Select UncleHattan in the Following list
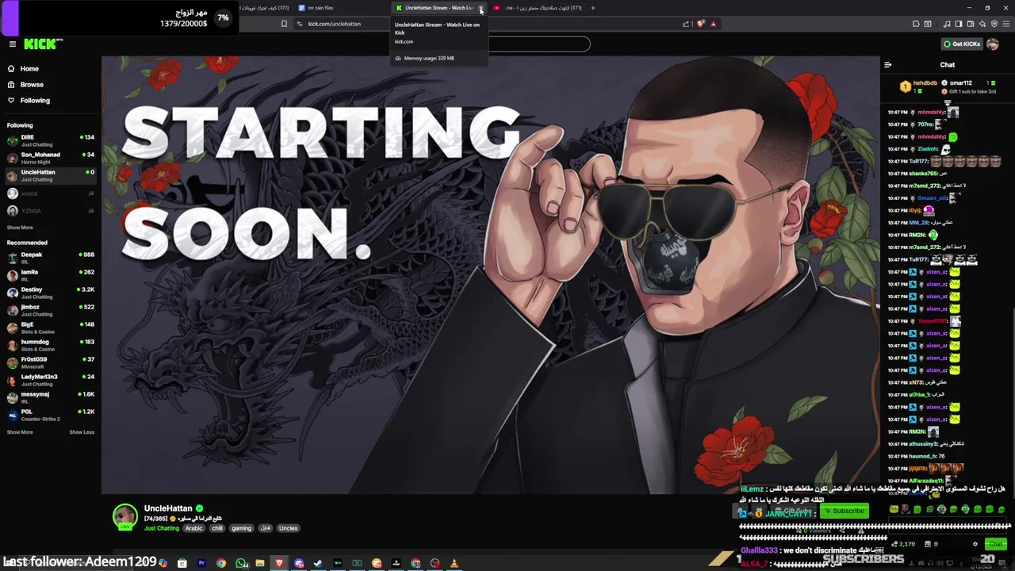 [50, 175]
